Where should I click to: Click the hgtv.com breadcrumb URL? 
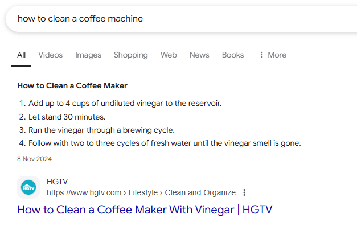(x=141, y=192)
